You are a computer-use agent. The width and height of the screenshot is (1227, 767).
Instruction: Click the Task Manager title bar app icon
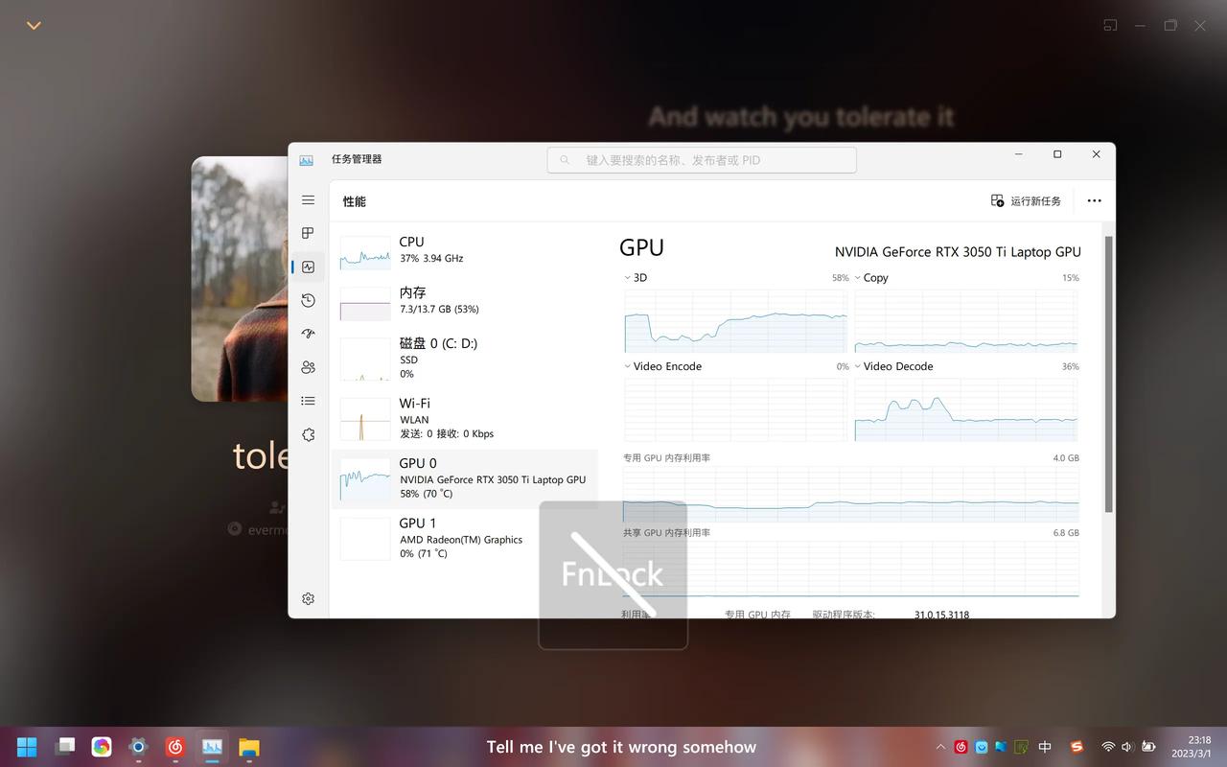[x=306, y=160]
